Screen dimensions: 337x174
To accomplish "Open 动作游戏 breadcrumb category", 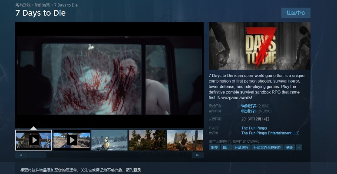I will tap(42, 4).
